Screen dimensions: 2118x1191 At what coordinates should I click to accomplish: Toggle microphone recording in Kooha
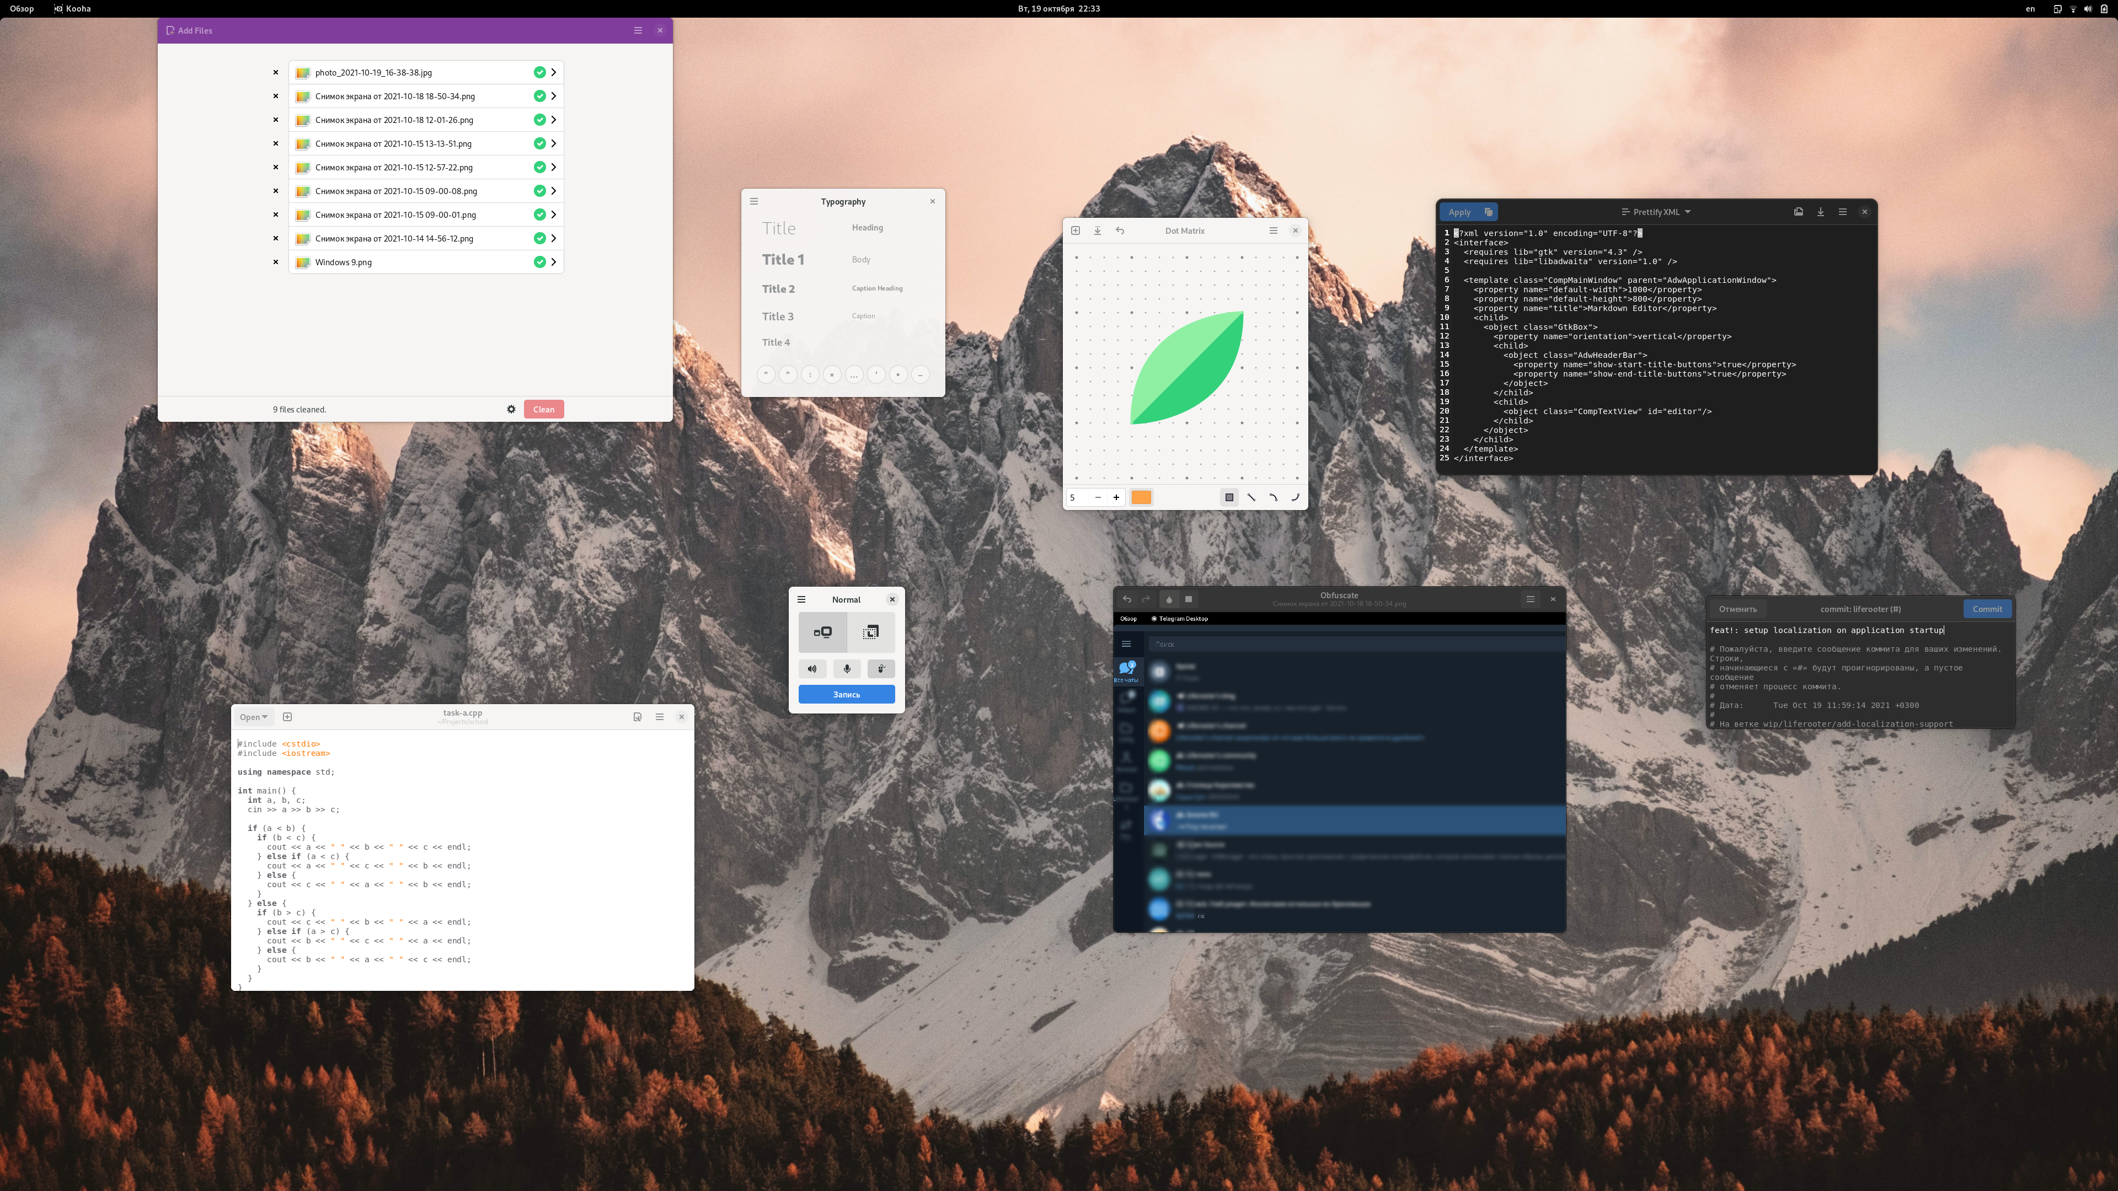pos(847,669)
